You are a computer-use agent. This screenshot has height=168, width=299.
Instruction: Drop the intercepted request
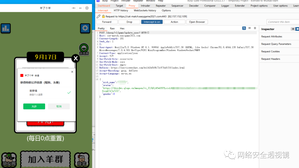tap(129, 22)
